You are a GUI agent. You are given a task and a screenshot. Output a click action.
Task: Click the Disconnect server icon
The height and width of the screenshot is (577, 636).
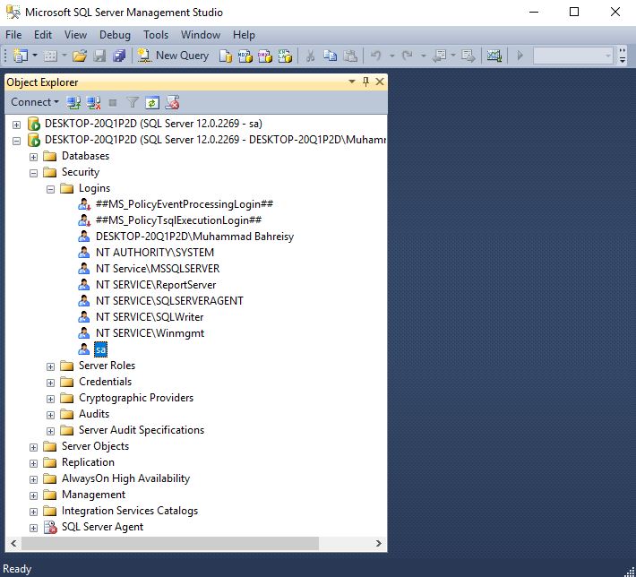(x=93, y=103)
